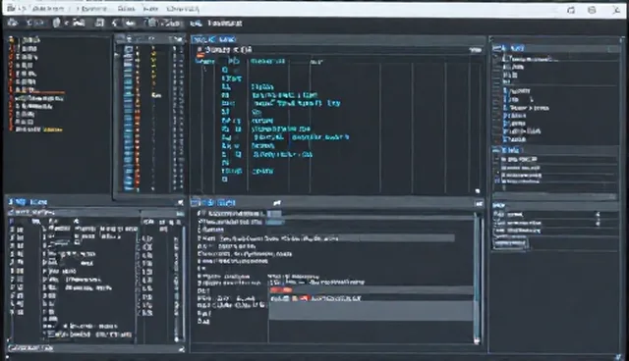Click the light-blue vertical scrollbar in the bottom log panel

click(x=477, y=279)
